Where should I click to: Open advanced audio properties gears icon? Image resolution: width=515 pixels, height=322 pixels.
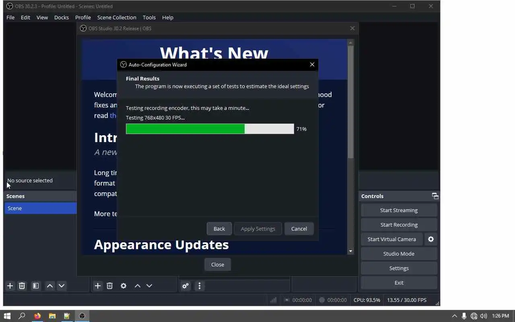[x=185, y=286]
